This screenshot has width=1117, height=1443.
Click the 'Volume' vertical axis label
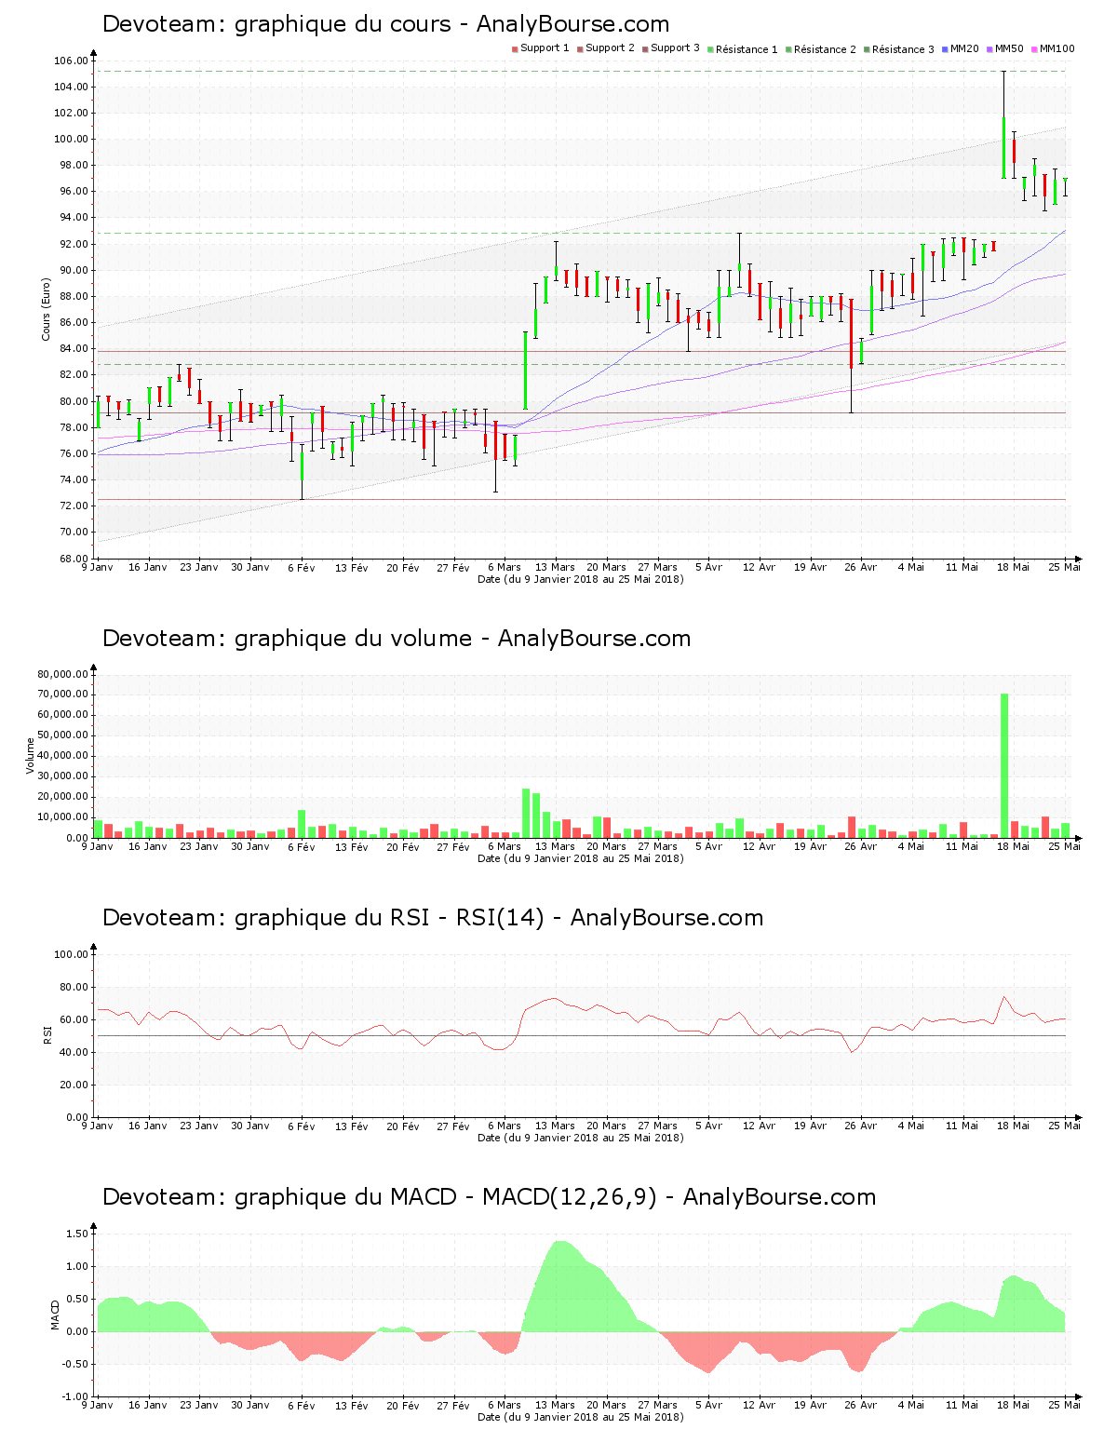pyautogui.click(x=30, y=756)
